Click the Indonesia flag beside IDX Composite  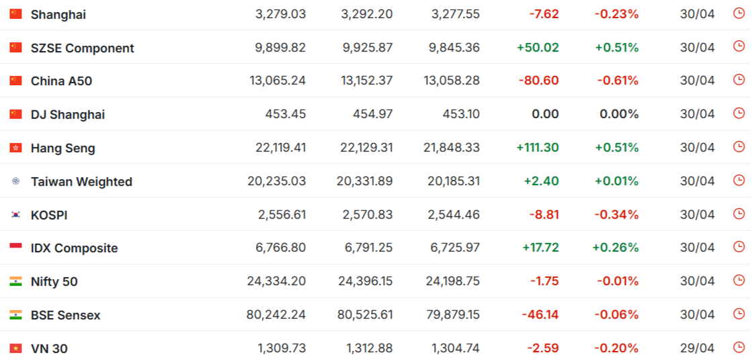coord(16,248)
